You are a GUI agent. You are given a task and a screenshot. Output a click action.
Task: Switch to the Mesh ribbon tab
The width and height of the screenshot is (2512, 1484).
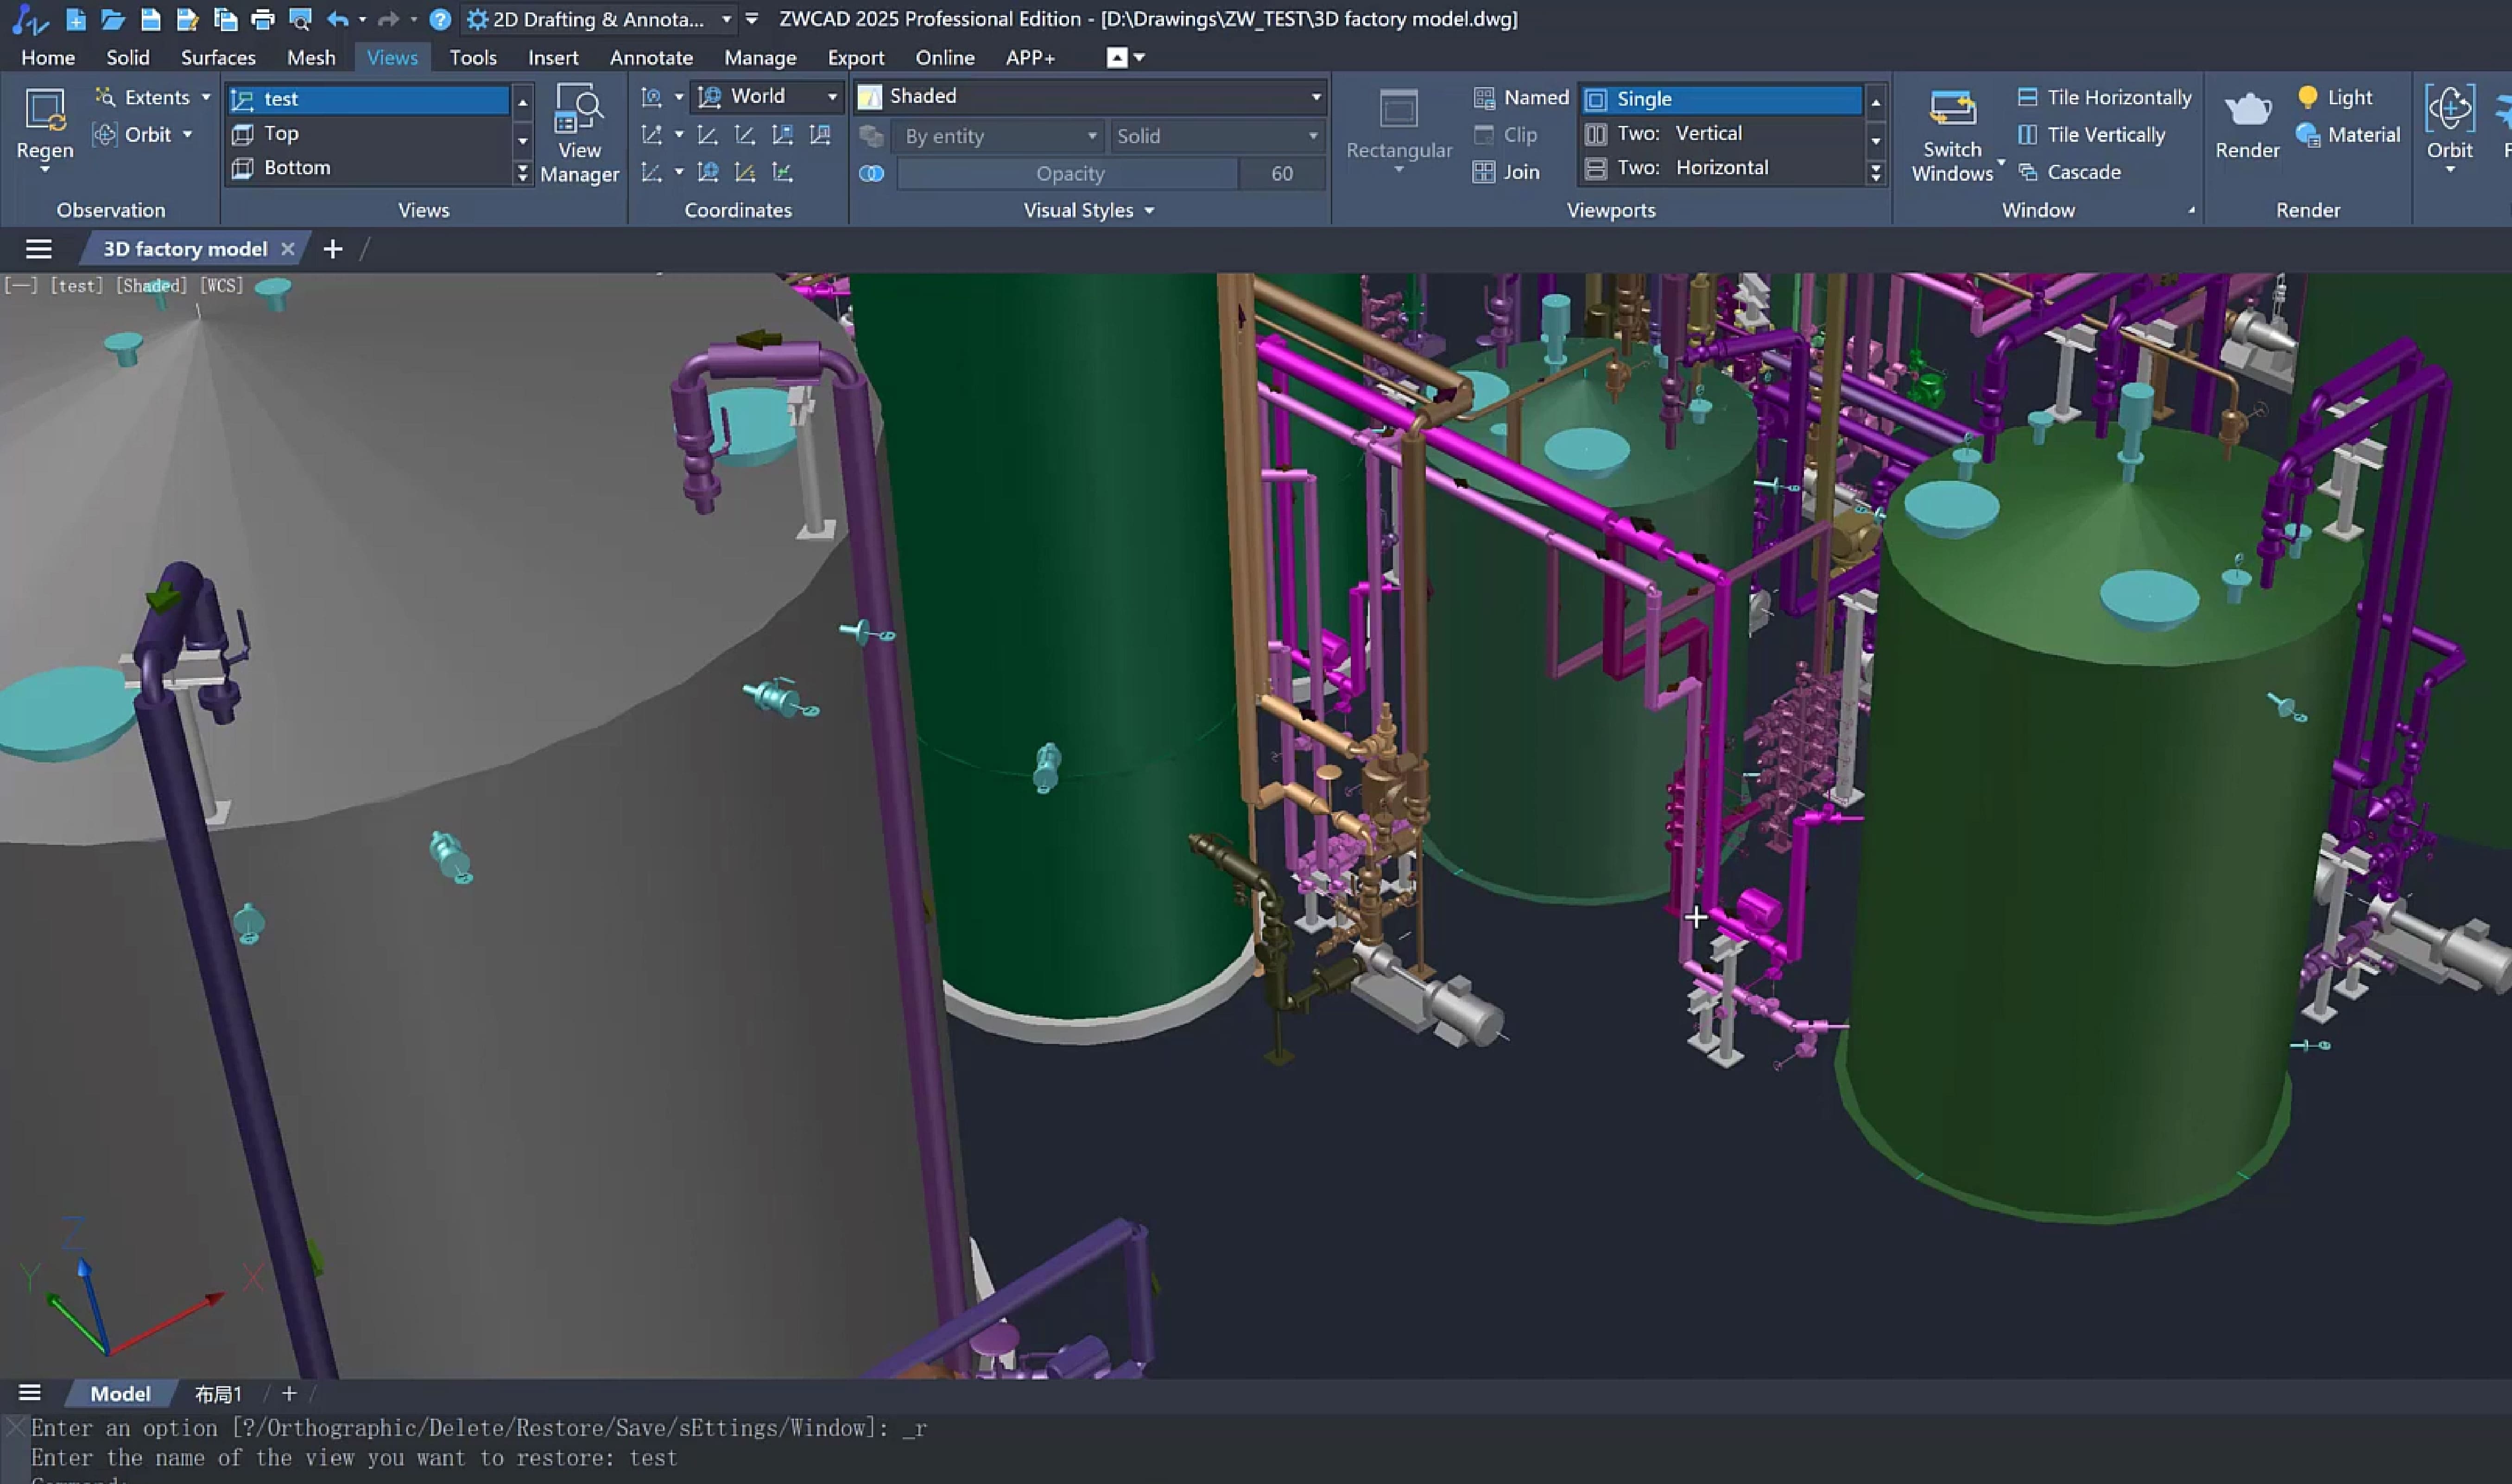pos(311,58)
